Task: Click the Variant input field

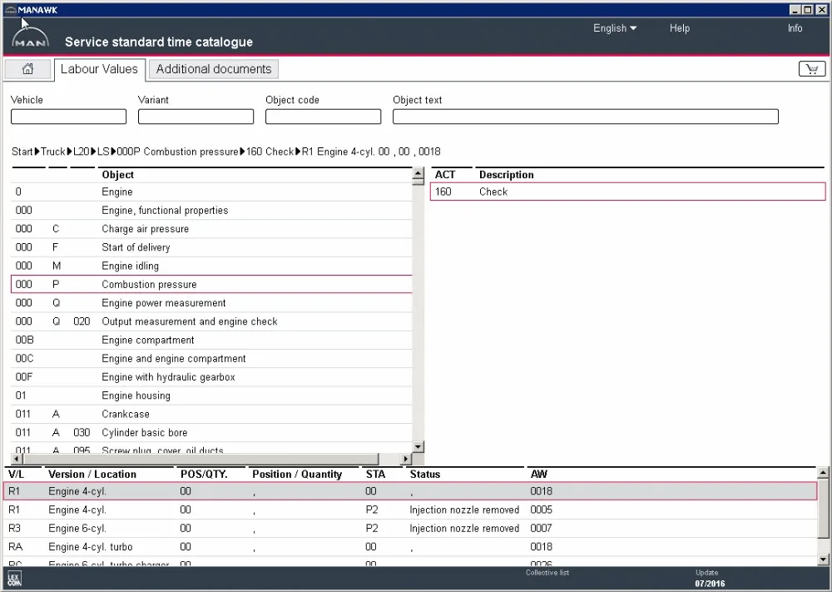Action: [x=196, y=117]
